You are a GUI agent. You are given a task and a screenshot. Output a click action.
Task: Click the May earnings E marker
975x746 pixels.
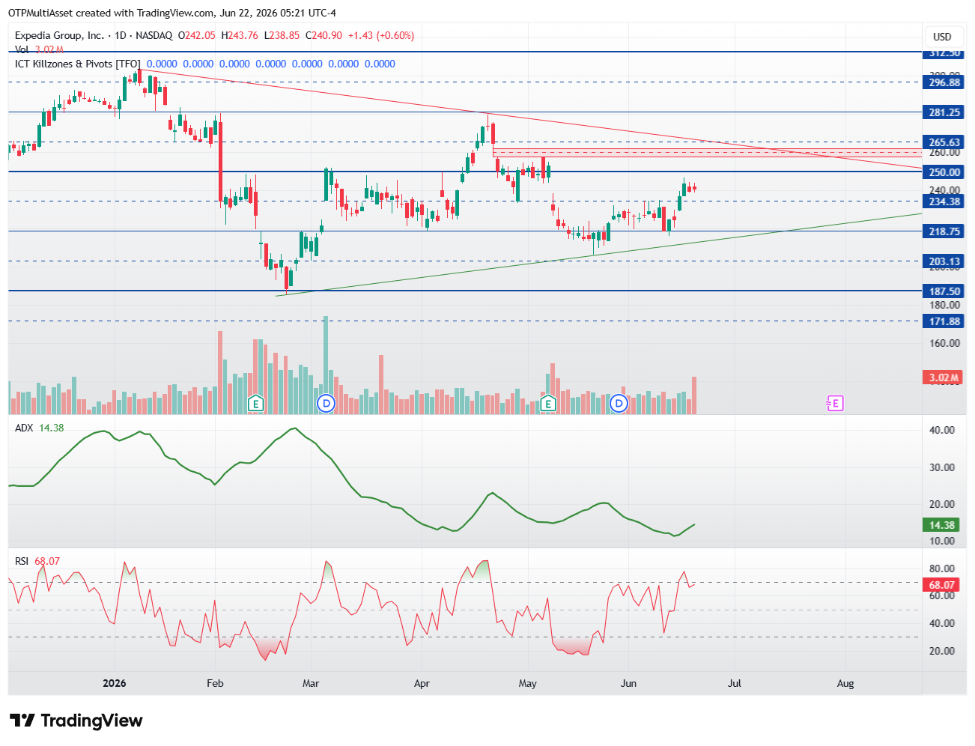(x=548, y=404)
